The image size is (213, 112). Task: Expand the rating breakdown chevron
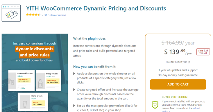click(42, 15)
